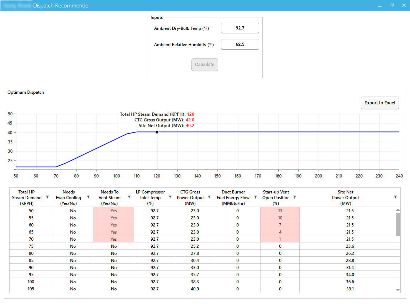Image resolution: width=410 pixels, height=306 pixels.
Task: Focus the Ambient Dry-Bulb Temp input field
Action: [240, 28]
